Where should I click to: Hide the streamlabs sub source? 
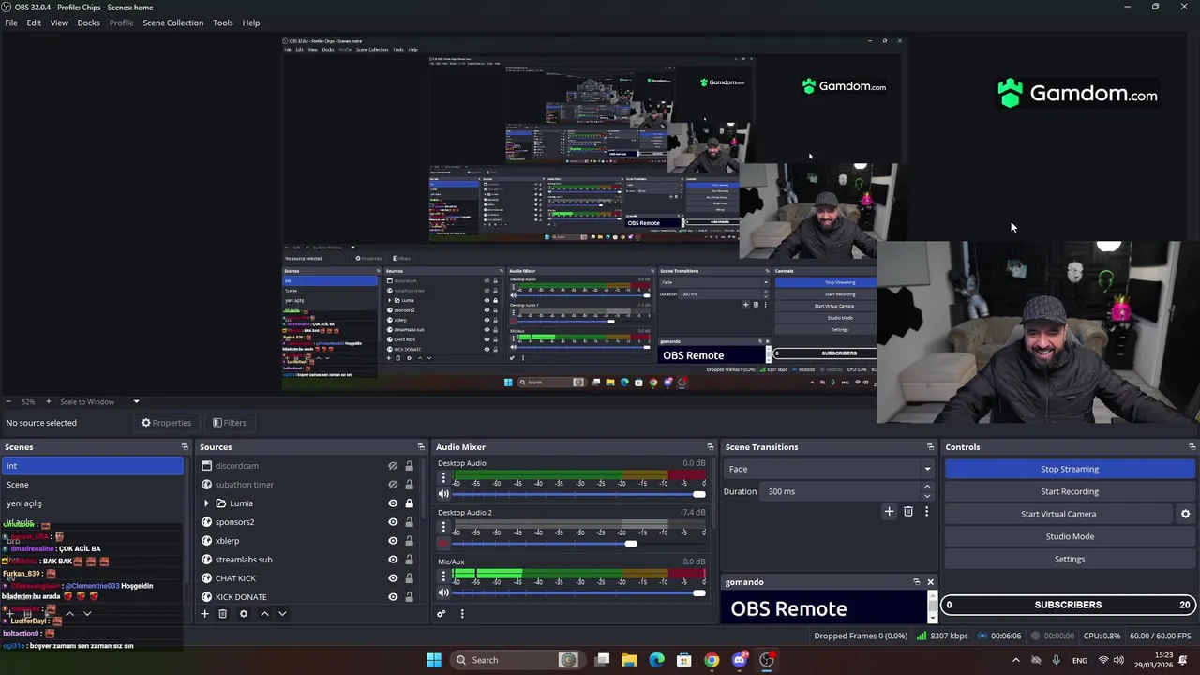393,560
